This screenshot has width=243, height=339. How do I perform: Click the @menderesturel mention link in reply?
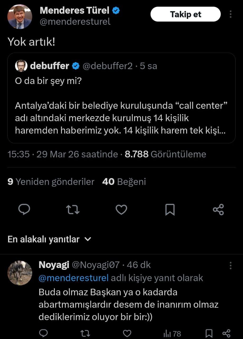pyautogui.click(x=74, y=278)
